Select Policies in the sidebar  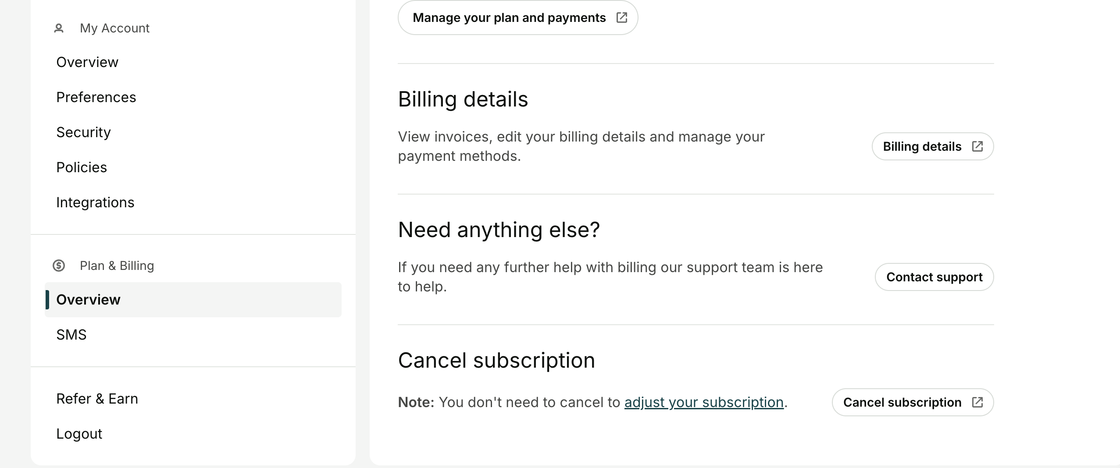pos(82,167)
